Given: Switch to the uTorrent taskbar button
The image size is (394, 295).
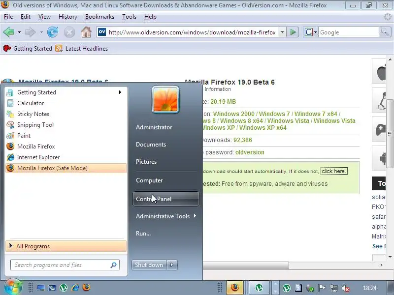Looking at the screenshot, I should point(259,288).
